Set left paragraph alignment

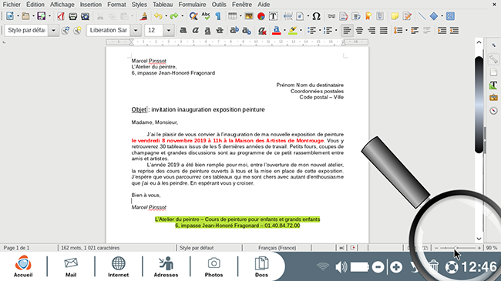[x=347, y=30]
